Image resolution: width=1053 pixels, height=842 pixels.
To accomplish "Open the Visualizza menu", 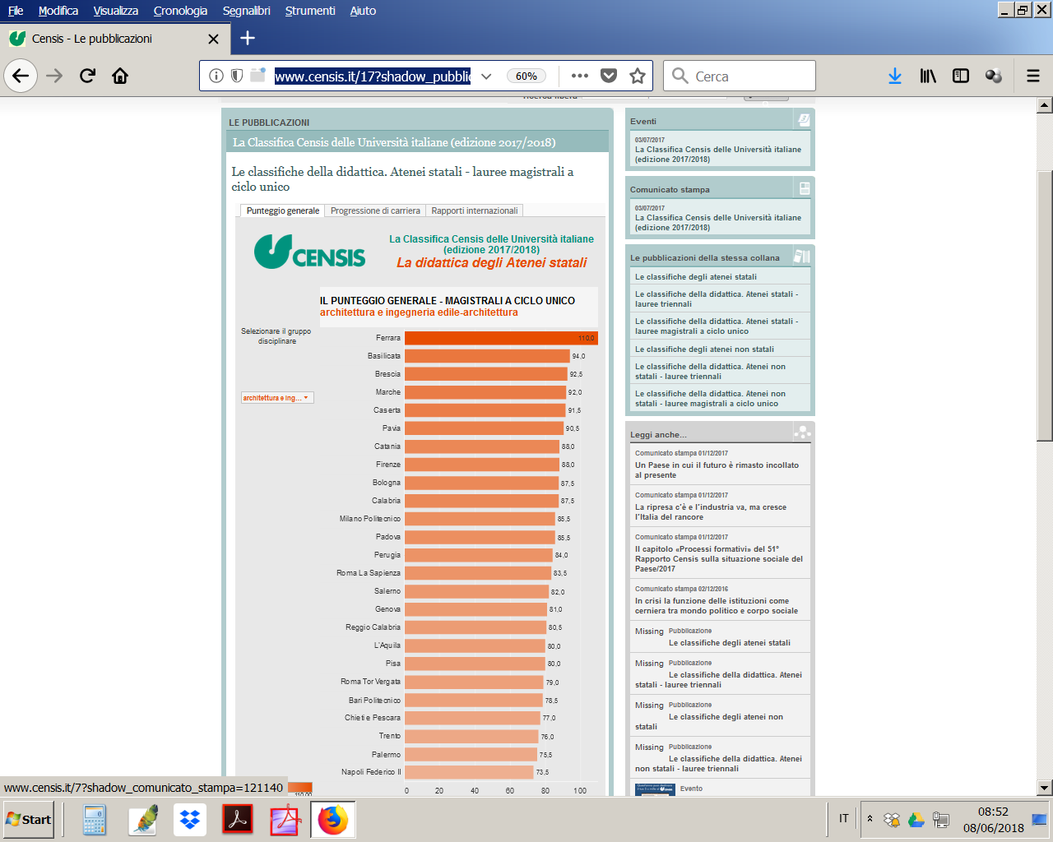I will [x=116, y=11].
